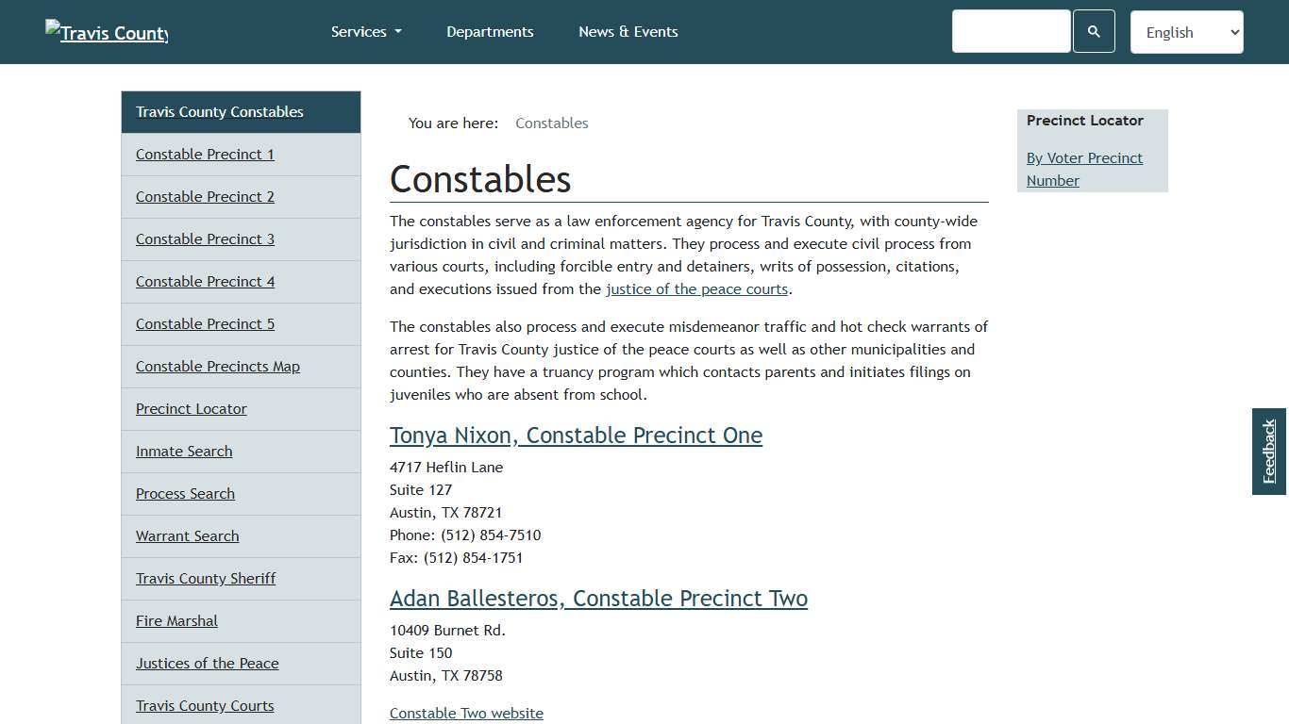Select Justices of the Peace sidebar entry
Viewport: 1289px width, 724px height.
click(x=208, y=663)
